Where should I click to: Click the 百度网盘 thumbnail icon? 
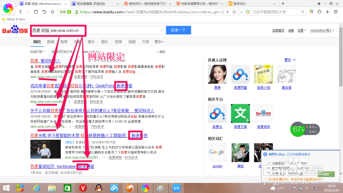(240, 74)
